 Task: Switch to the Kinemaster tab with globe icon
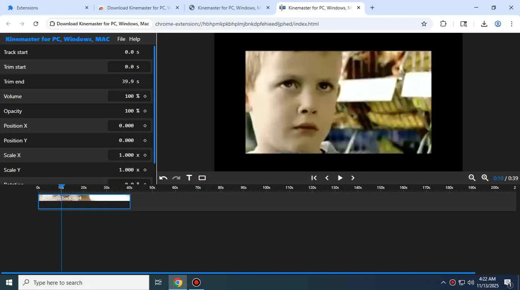click(x=230, y=8)
